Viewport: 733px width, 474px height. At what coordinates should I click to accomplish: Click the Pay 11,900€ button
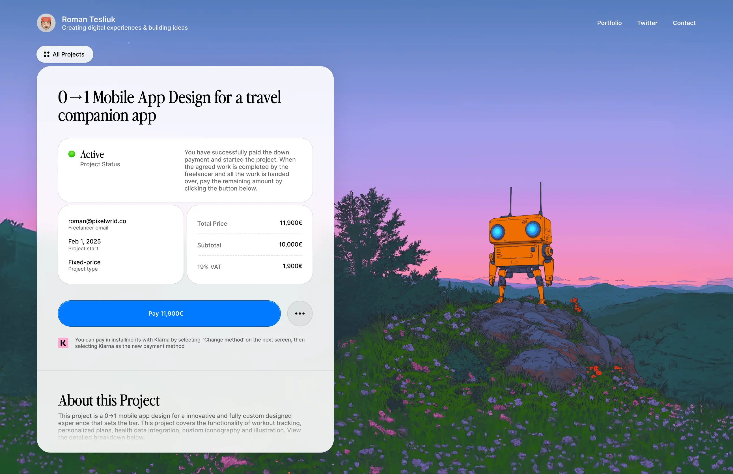pos(169,313)
